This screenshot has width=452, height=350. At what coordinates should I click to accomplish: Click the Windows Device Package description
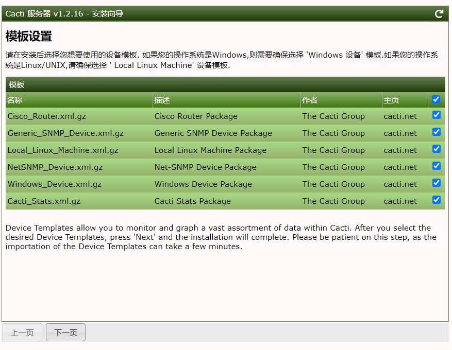(203, 184)
